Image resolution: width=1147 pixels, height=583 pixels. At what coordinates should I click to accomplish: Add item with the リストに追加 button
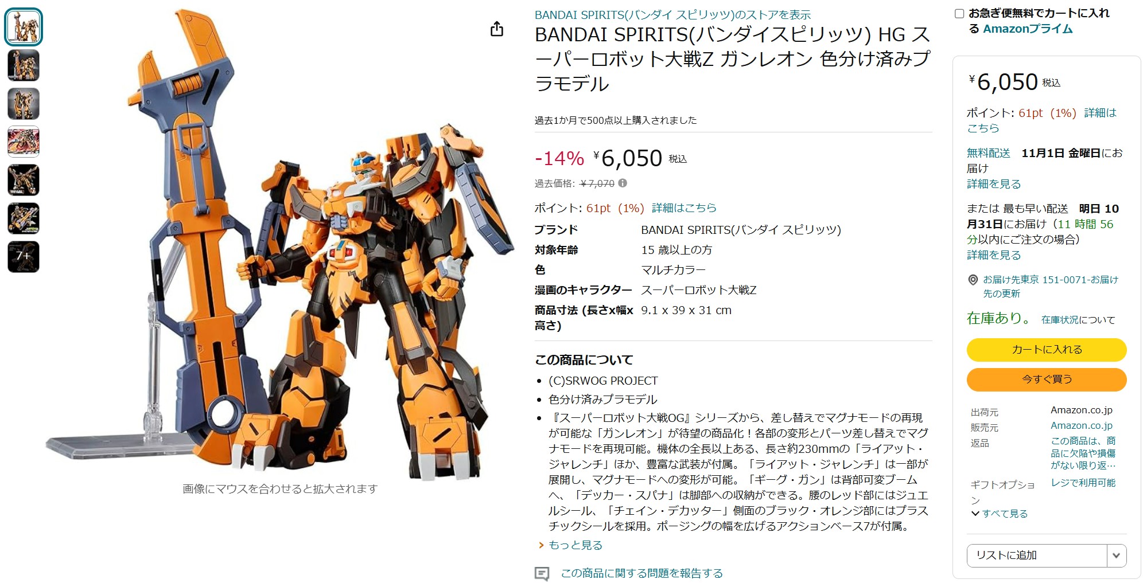click(1037, 555)
